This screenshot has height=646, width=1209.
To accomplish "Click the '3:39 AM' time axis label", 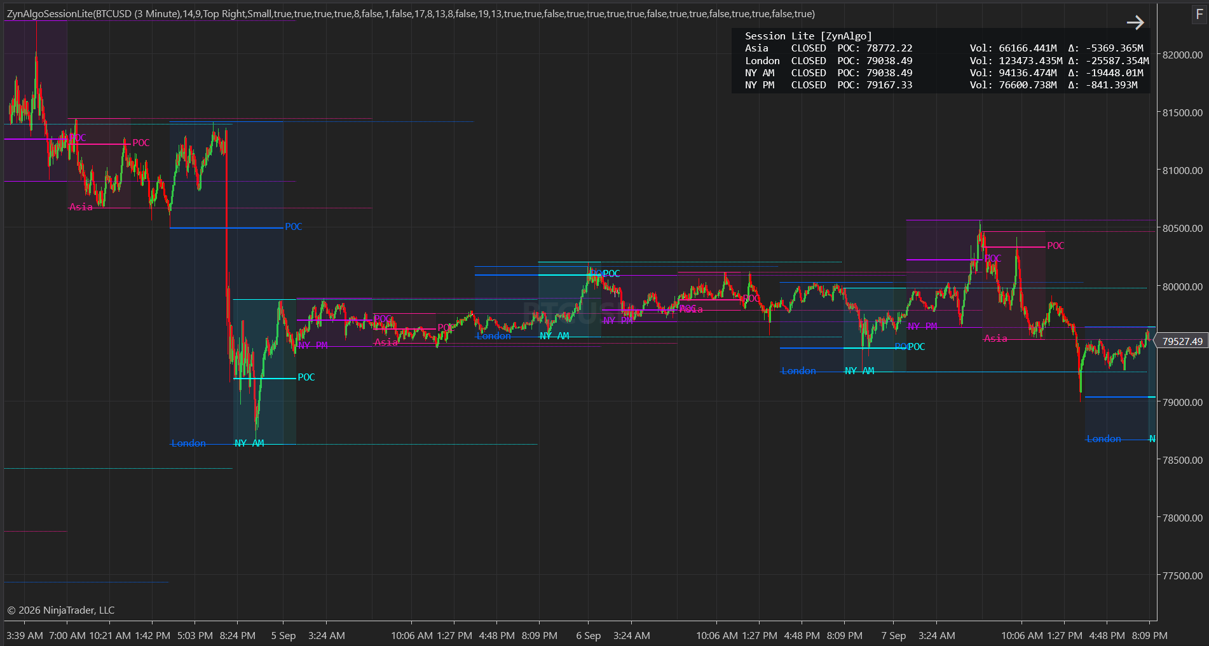I will coord(25,636).
